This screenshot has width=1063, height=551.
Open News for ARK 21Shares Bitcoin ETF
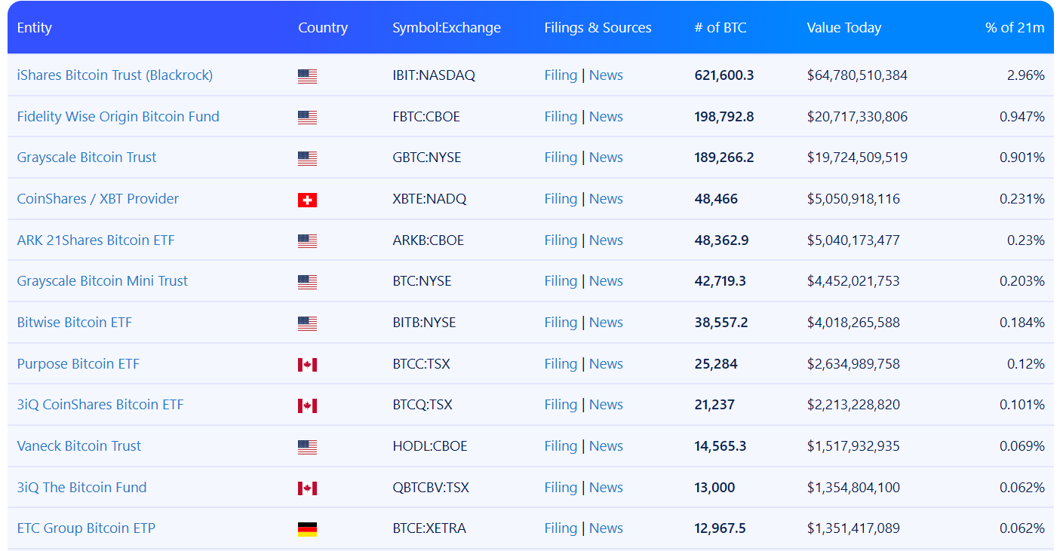coord(606,240)
